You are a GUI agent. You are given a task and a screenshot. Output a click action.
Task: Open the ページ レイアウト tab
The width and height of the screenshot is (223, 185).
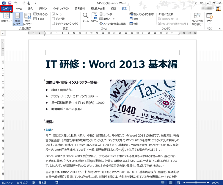click(x=61, y=9)
